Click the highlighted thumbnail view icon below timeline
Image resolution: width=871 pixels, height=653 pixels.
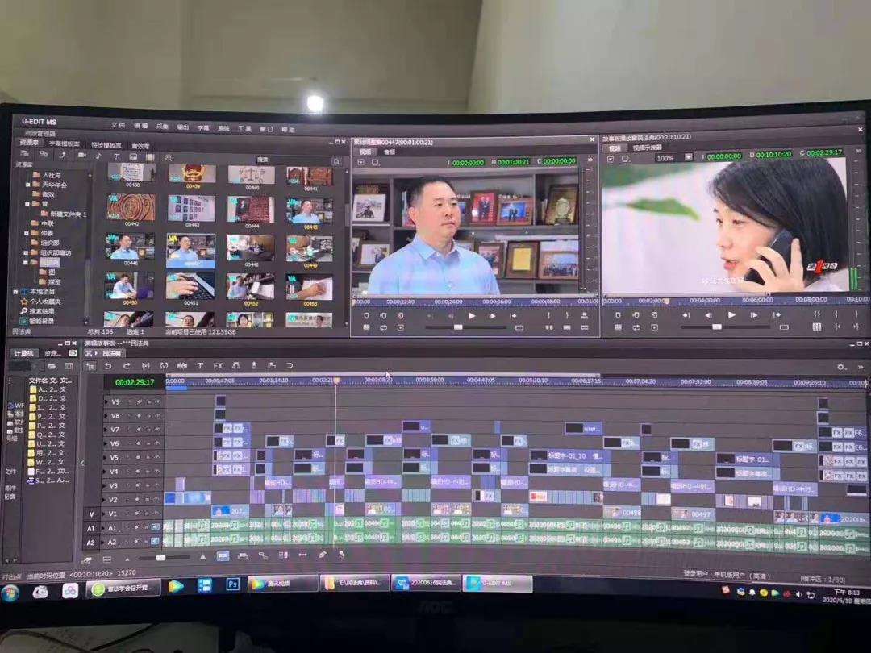[x=223, y=555]
